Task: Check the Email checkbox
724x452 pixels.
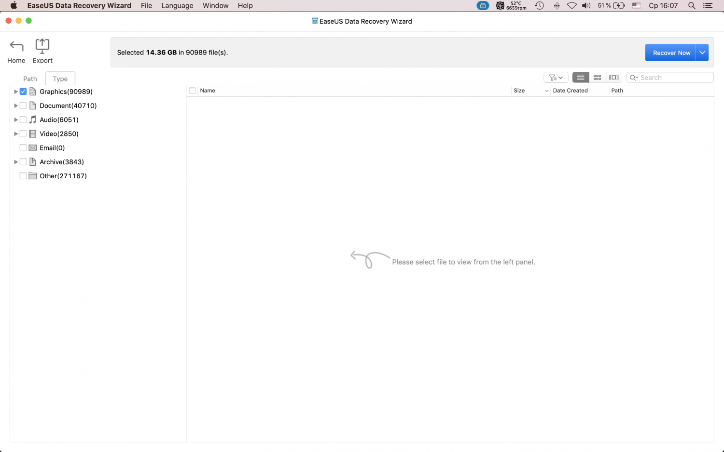Action: [23, 148]
